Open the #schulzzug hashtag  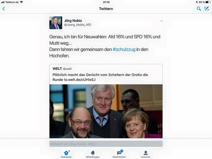click(124, 49)
